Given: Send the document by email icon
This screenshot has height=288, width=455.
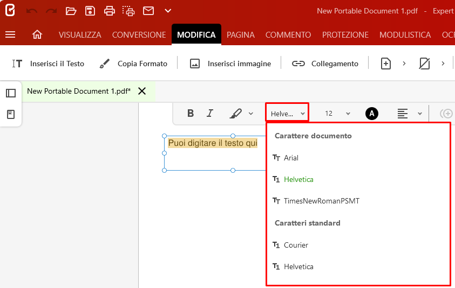Looking at the screenshot, I should (x=148, y=11).
